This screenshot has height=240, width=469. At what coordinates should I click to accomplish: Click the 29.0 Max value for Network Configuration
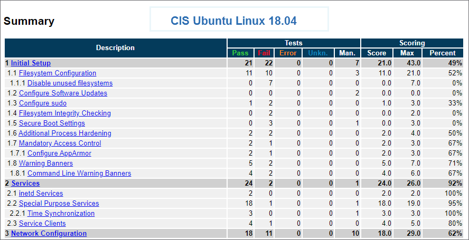(x=414, y=234)
